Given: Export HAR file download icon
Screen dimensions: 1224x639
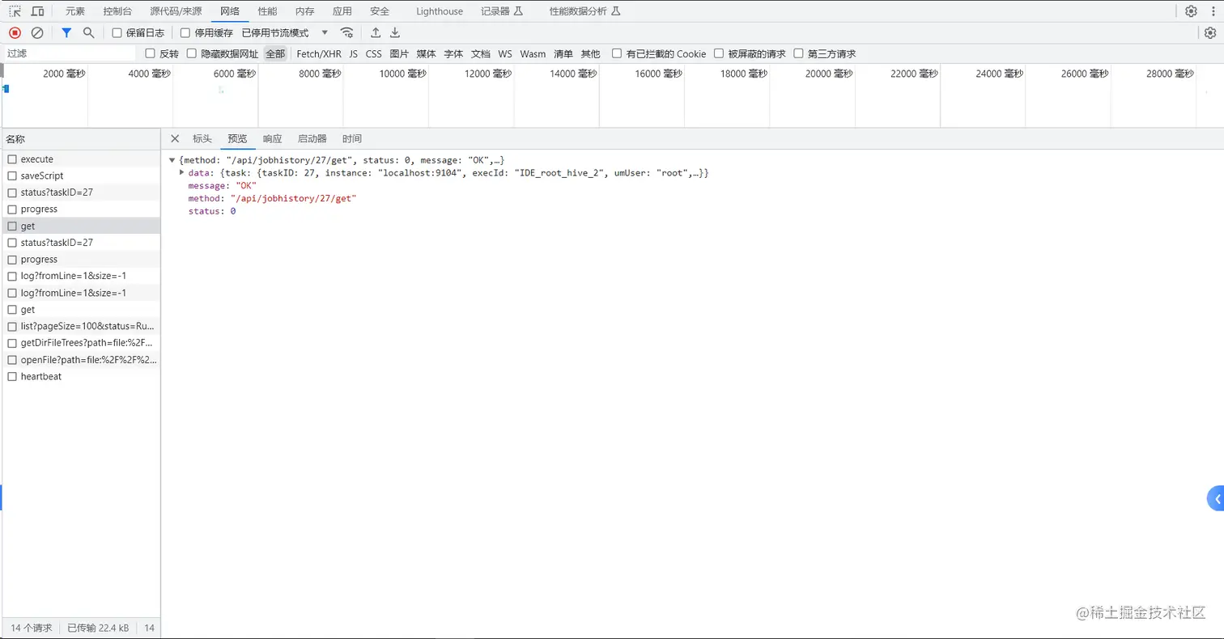Looking at the screenshot, I should tap(395, 32).
